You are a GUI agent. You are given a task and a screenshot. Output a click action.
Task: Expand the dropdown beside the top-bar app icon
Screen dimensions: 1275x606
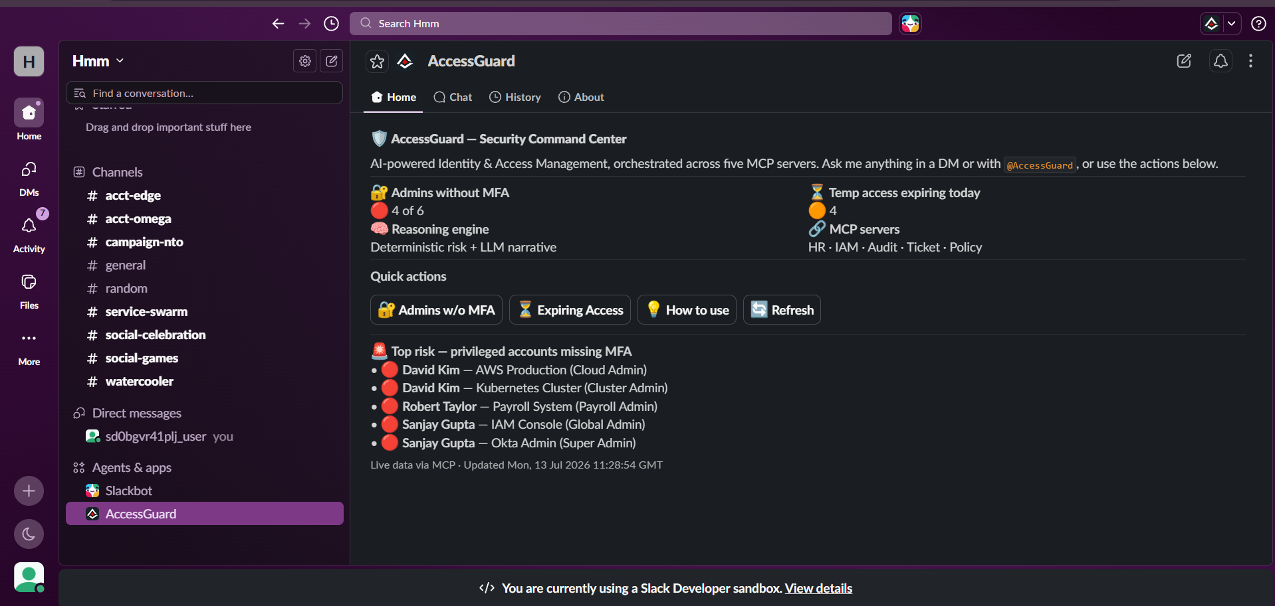[1232, 24]
